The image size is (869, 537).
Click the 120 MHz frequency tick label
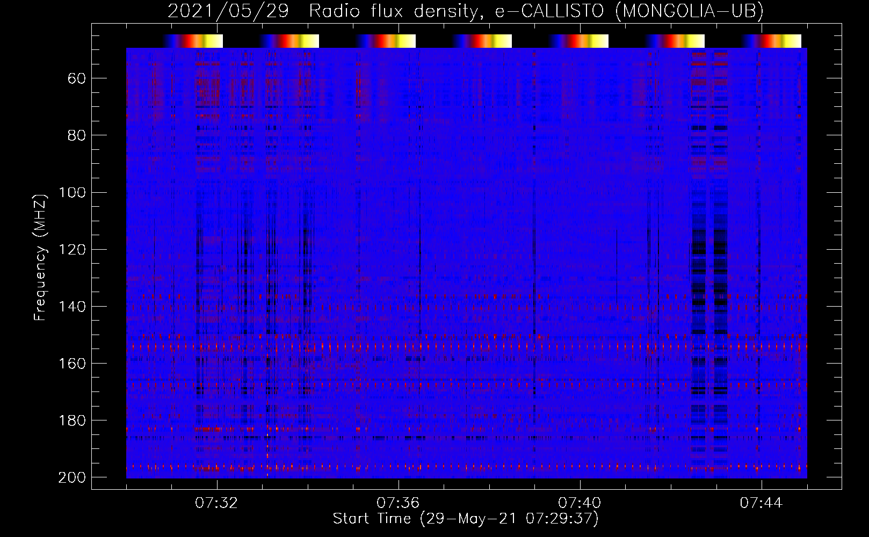pos(72,249)
